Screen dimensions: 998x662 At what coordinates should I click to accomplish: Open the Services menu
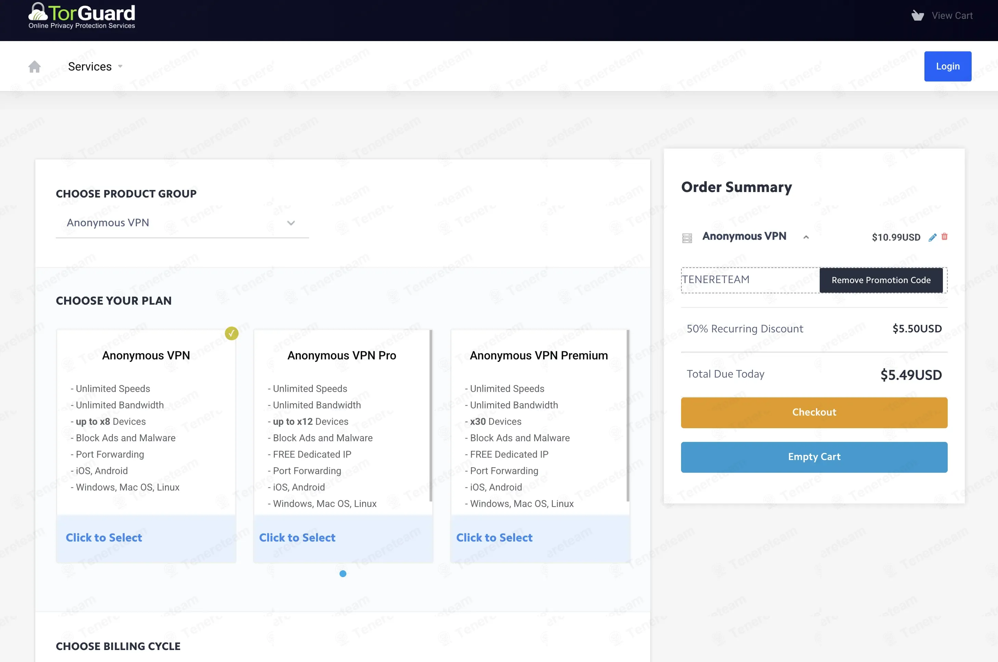click(x=90, y=66)
